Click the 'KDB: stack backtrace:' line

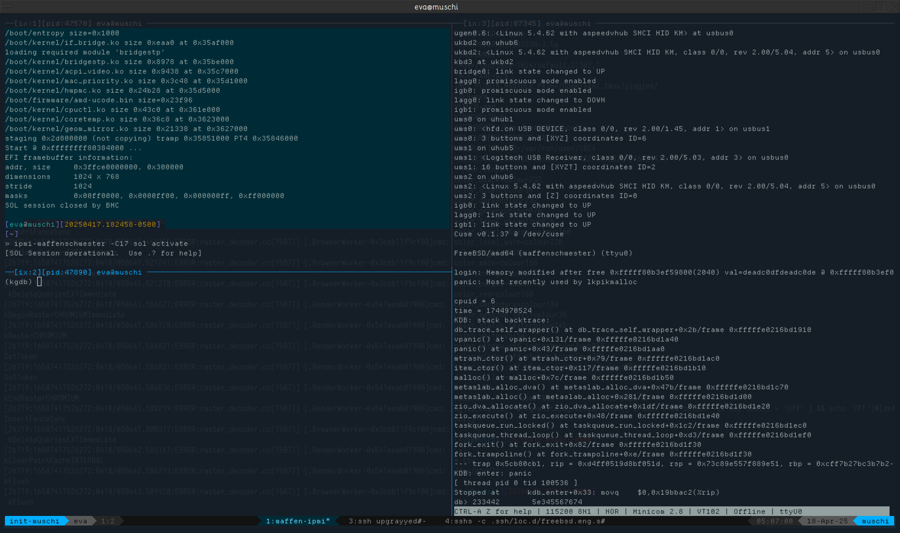[502, 320]
